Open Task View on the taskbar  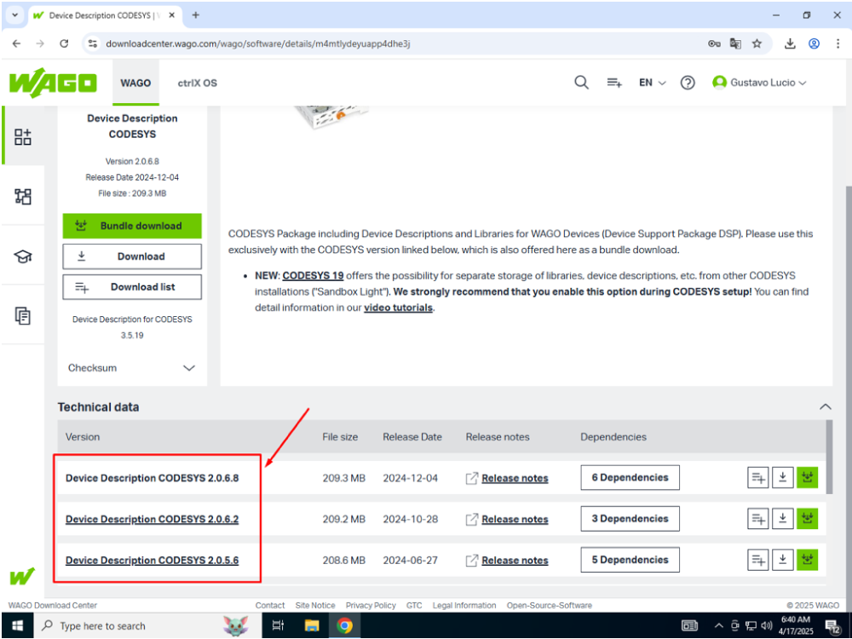tap(278, 626)
